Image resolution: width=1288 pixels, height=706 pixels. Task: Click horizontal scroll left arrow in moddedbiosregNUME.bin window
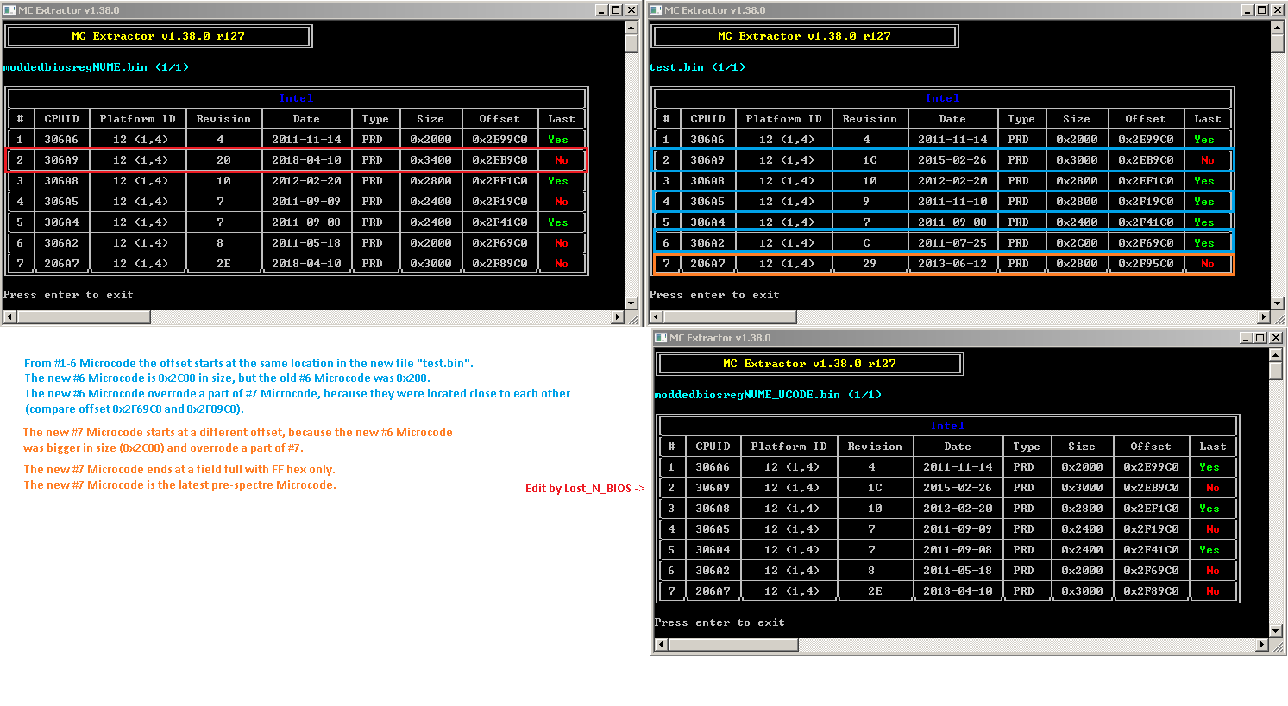click(9, 317)
